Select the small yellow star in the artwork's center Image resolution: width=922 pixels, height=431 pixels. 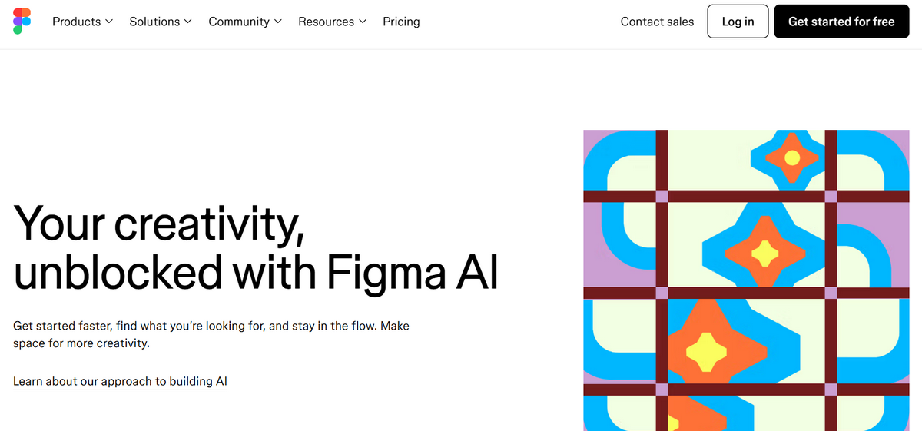764,251
